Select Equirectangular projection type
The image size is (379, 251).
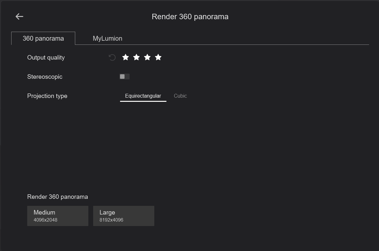pos(143,96)
